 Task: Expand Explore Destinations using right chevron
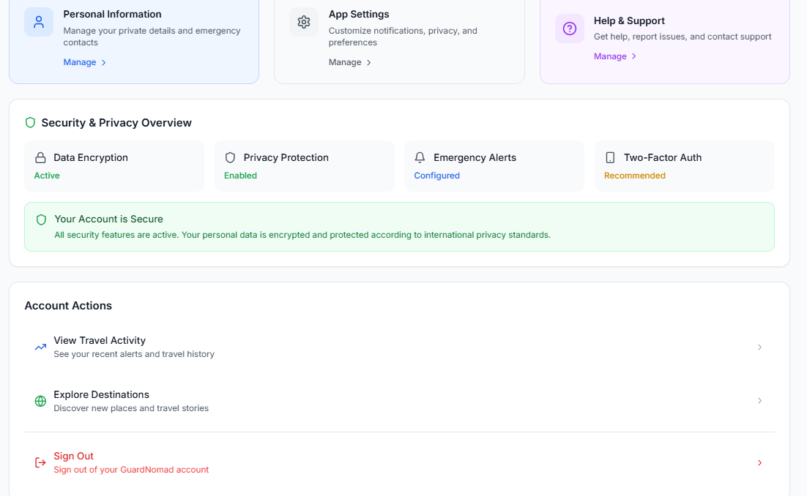click(759, 401)
